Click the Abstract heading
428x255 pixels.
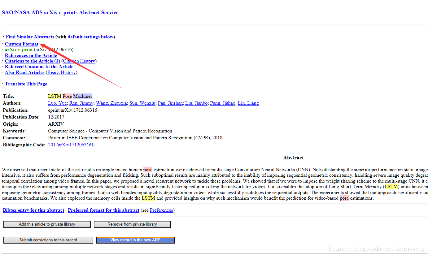click(293, 158)
